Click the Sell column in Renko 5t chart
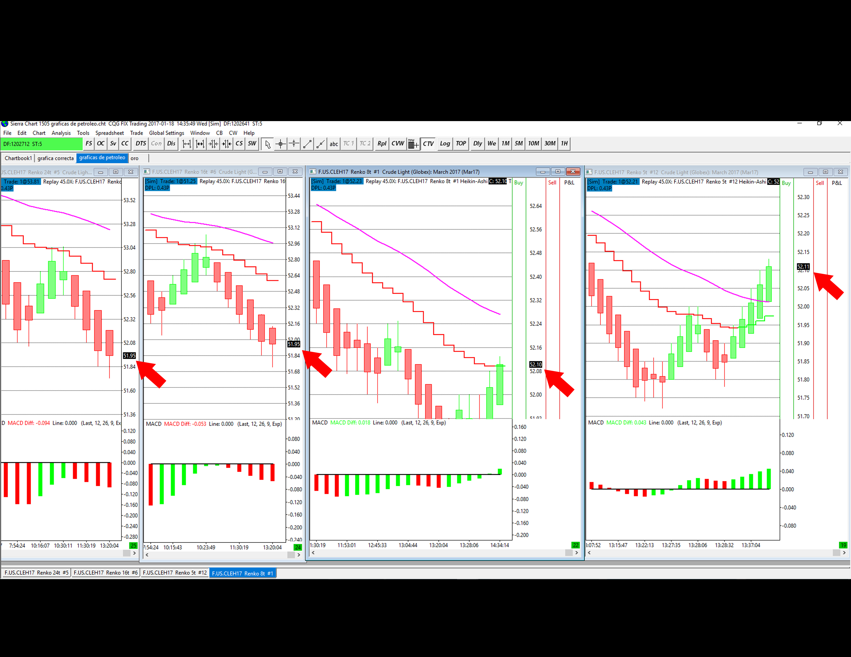Image resolution: width=851 pixels, height=657 pixels. 820,183
